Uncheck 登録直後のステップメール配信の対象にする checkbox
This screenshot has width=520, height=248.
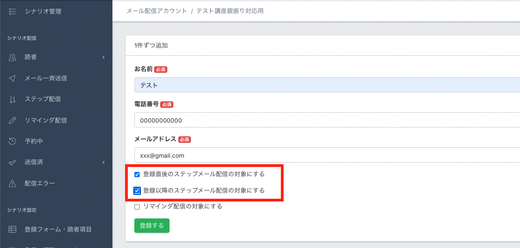click(x=137, y=175)
